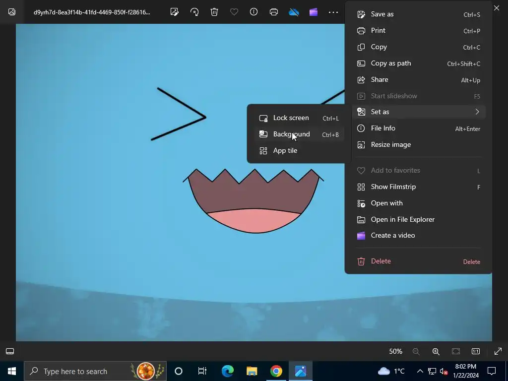Image resolution: width=508 pixels, height=381 pixels.
Task: Choose Open with menu entry
Action: click(419, 203)
